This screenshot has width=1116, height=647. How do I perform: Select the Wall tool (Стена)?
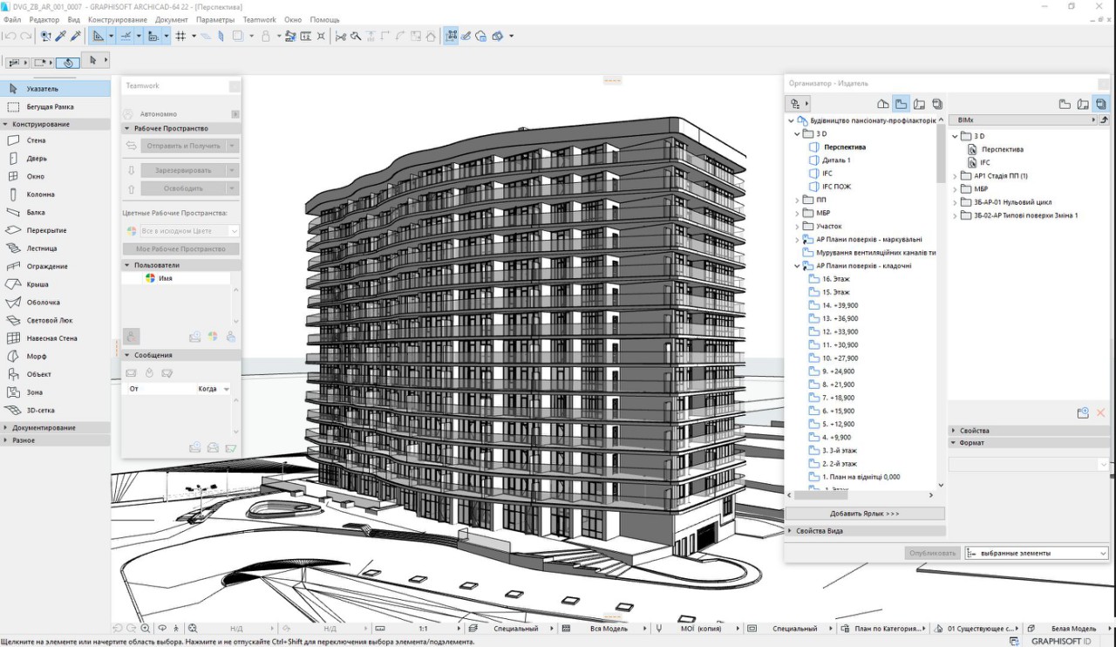36,140
